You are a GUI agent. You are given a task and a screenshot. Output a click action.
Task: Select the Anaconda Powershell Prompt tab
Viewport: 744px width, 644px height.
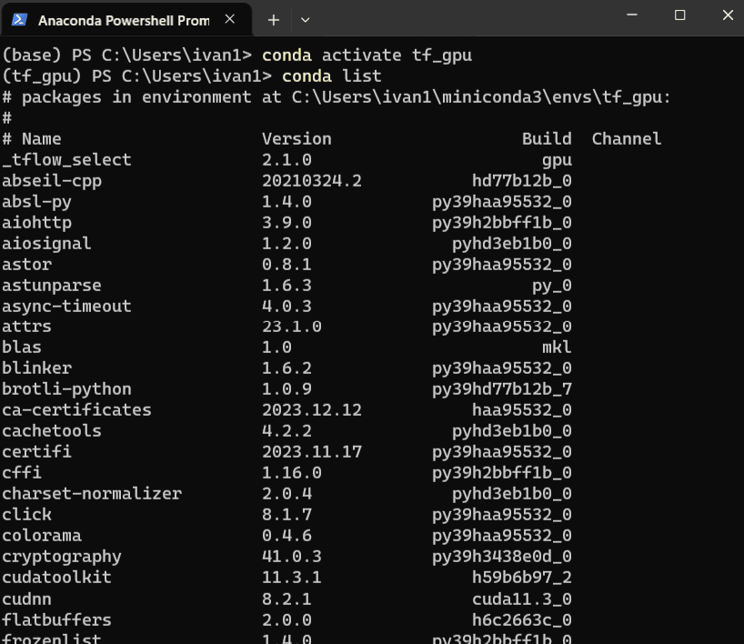coord(123,19)
